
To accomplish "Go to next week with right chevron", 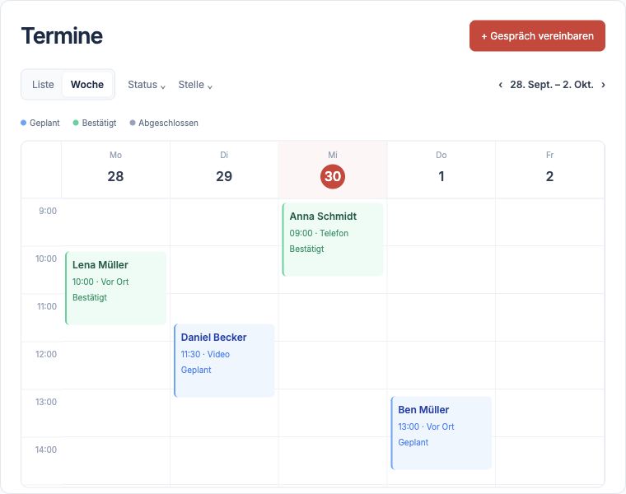I will click(x=603, y=85).
